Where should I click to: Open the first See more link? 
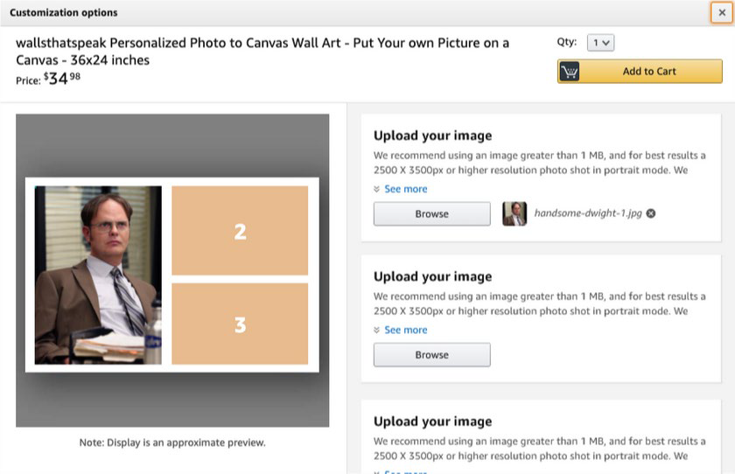[x=406, y=189]
